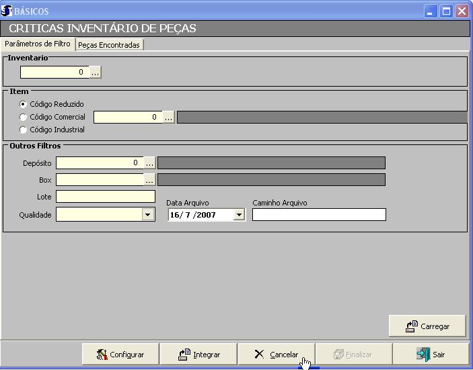Click the Inventario lookup ellipsis button
The height and width of the screenshot is (370, 473).
95,72
